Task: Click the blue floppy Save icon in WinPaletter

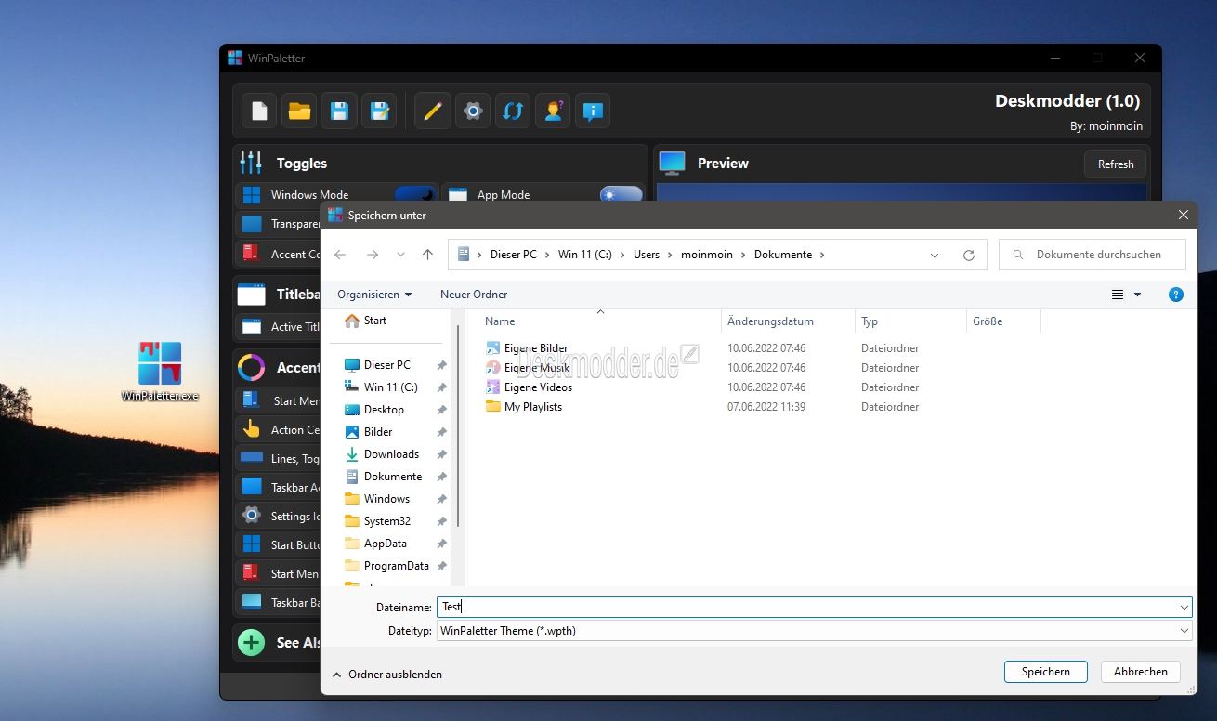Action: click(339, 111)
